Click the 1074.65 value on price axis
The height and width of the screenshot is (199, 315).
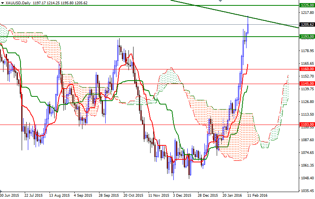coord(307,153)
